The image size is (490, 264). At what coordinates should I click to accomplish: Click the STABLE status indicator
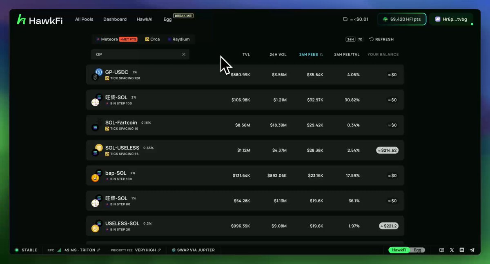[x=26, y=250]
